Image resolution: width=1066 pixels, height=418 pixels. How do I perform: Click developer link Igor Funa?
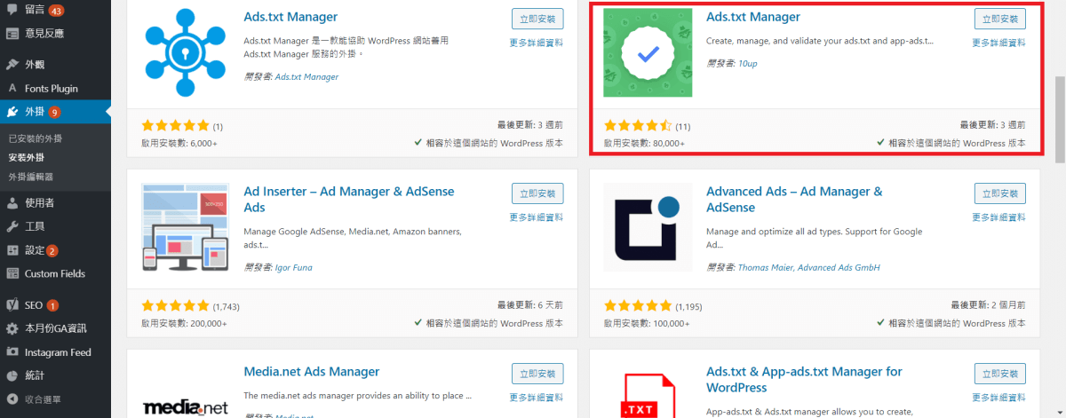[293, 267]
